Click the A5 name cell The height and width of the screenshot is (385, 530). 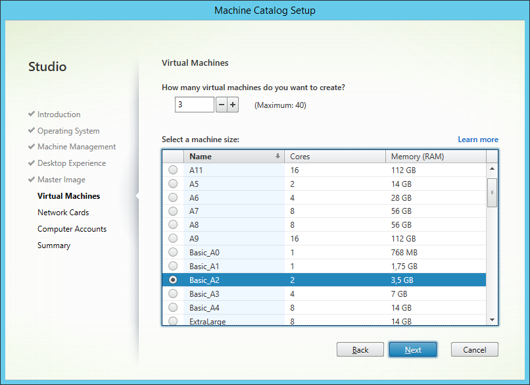(x=234, y=184)
